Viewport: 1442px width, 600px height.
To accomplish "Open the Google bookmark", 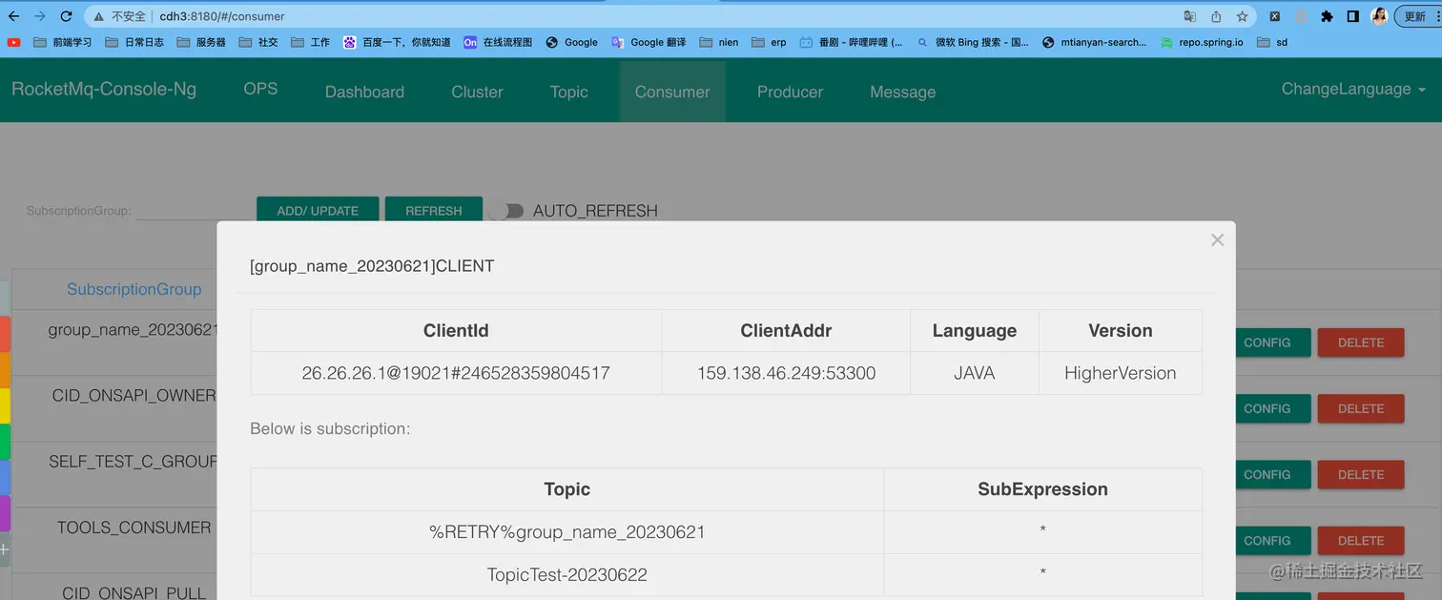I will click(x=572, y=42).
